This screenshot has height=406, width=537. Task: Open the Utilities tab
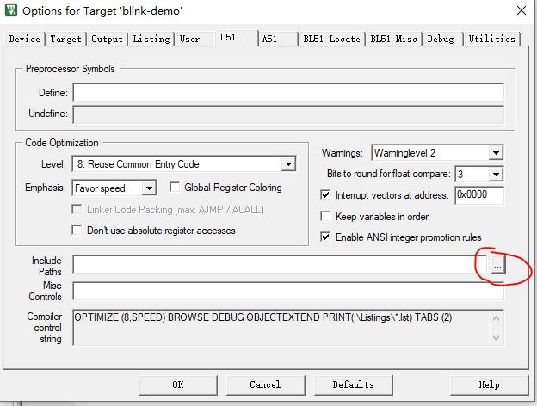[x=491, y=39]
